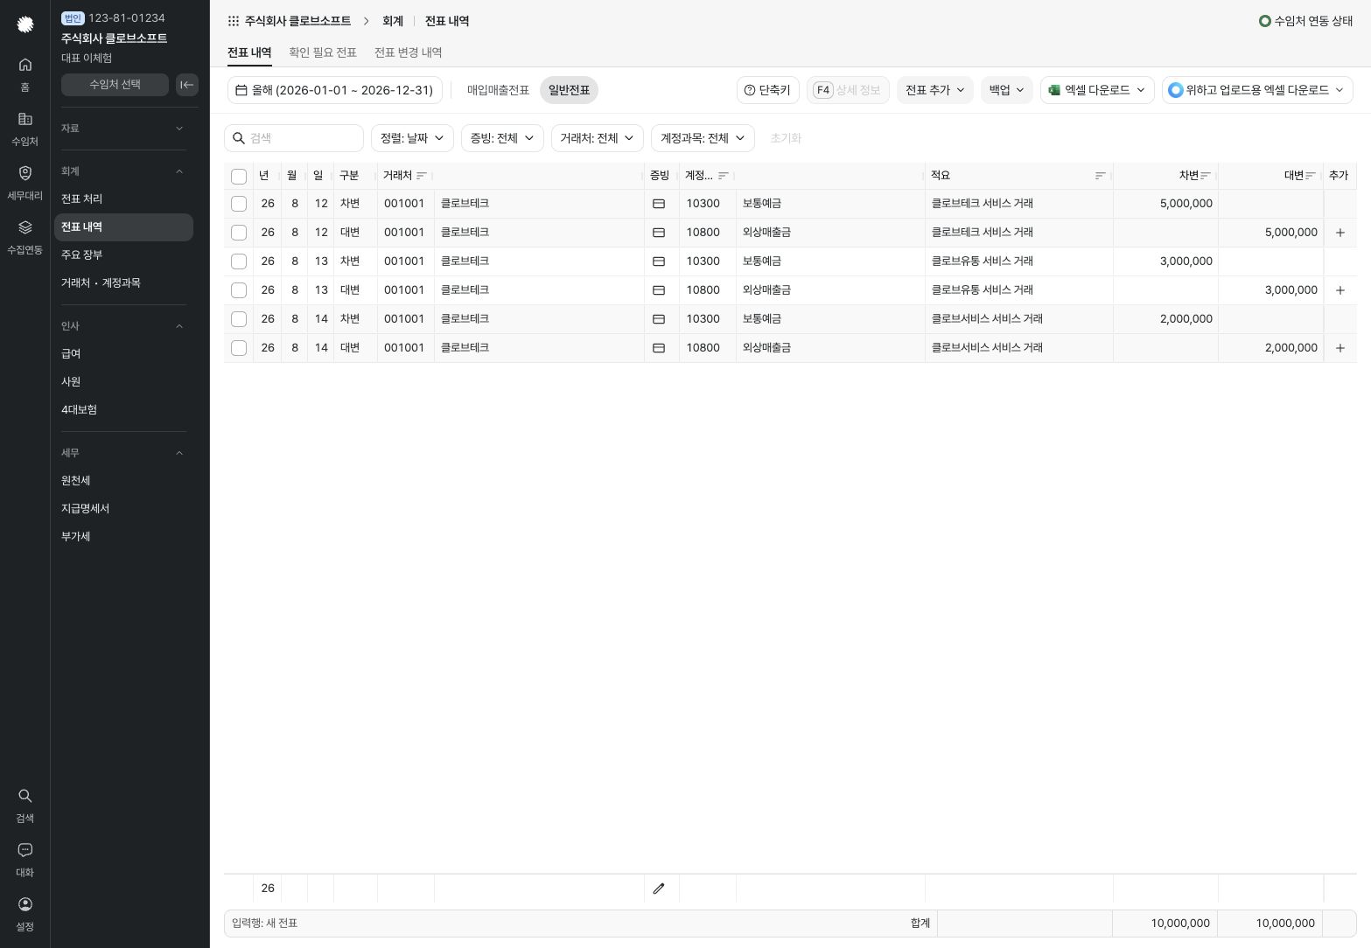Check the row for 클로브서비스 서비스 거래 차변
The height and width of the screenshot is (948, 1371).
point(239,319)
